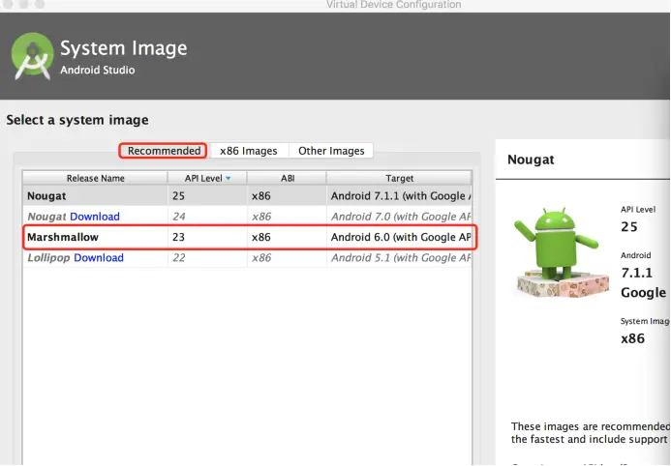The width and height of the screenshot is (671, 466).
Task: Switch to the x86 Images tab
Action: pyautogui.click(x=248, y=151)
